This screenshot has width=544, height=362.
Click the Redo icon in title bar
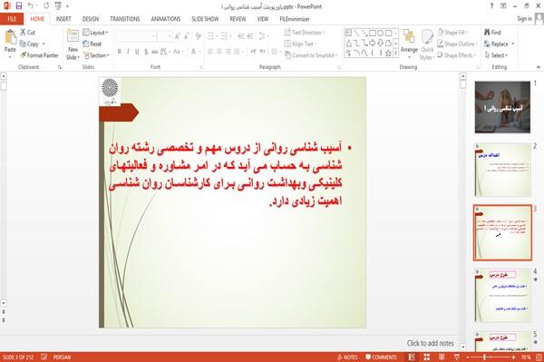pyautogui.click(x=46, y=5)
